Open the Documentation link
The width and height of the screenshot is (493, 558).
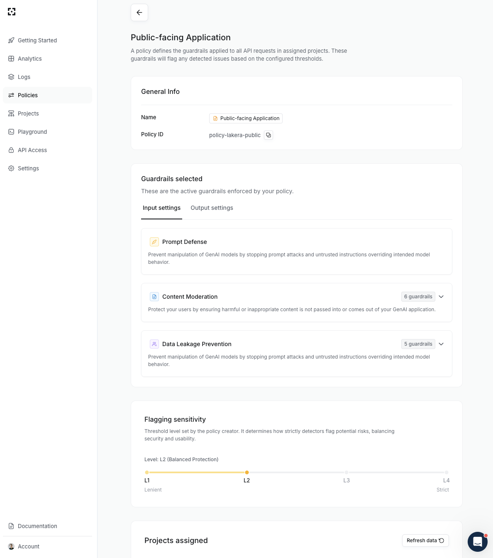37,526
